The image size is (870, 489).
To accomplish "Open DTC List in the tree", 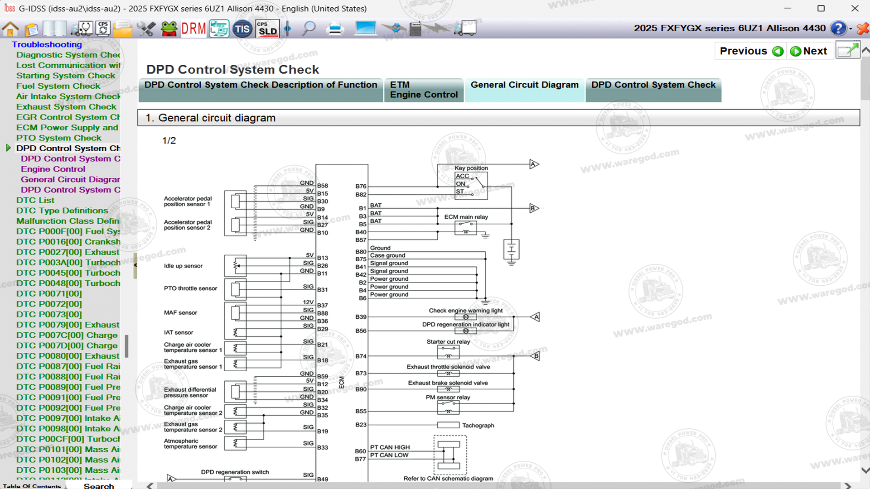I will tap(35, 200).
